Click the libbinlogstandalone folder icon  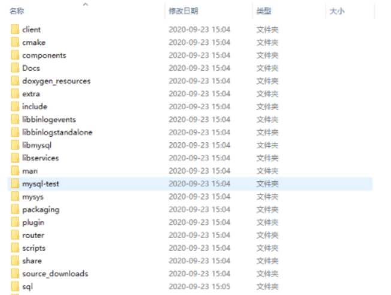click(15, 132)
